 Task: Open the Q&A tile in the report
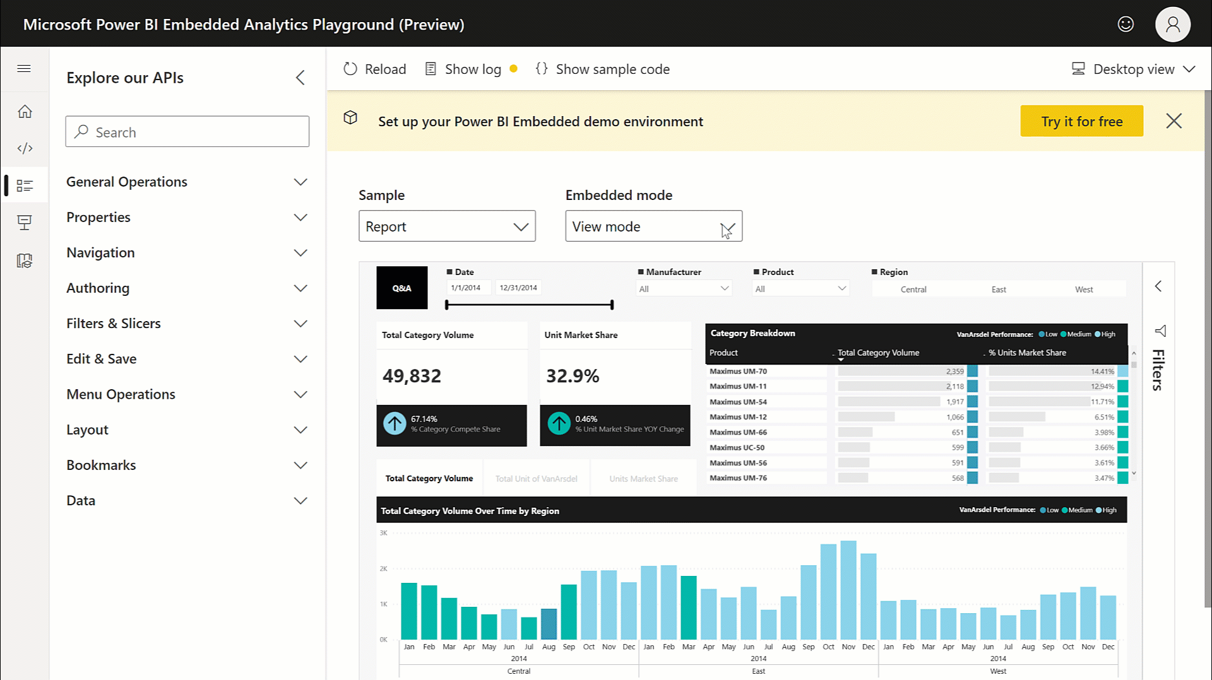tap(401, 288)
